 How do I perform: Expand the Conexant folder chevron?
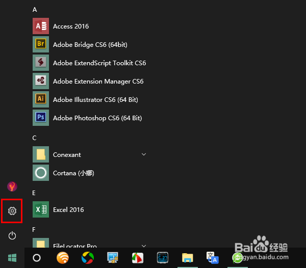pos(144,154)
